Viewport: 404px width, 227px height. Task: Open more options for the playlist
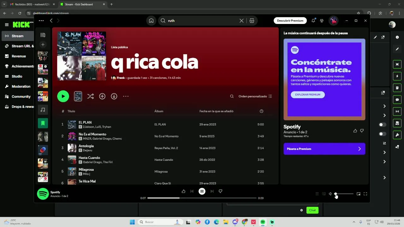pos(126,96)
